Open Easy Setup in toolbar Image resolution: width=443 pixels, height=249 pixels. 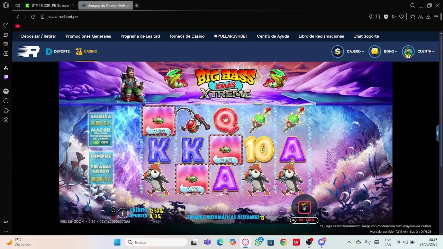[x=436, y=17]
